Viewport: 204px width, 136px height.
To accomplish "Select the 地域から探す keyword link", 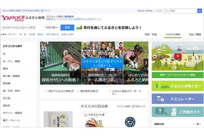I will pos(67,34).
